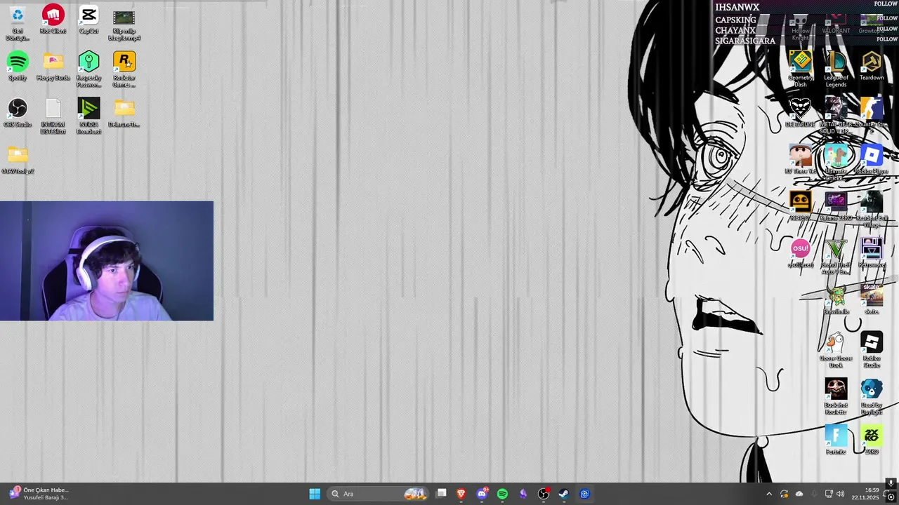Launch the 2XKO game shortcut
Image resolution: width=899 pixels, height=505 pixels.
[x=872, y=440]
